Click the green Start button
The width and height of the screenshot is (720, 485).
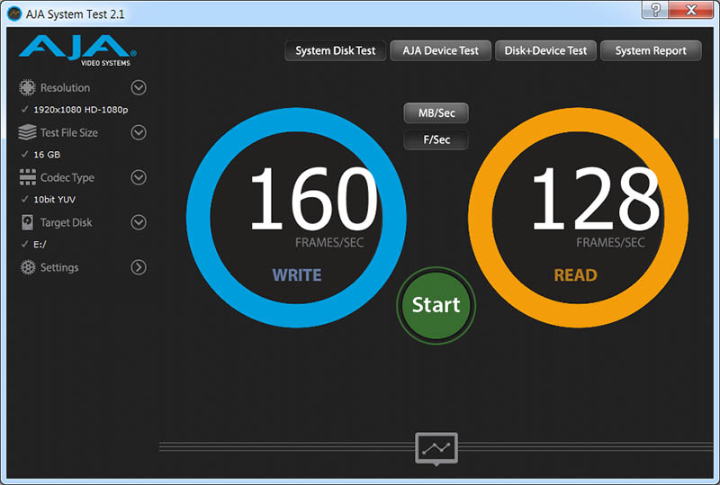[436, 305]
